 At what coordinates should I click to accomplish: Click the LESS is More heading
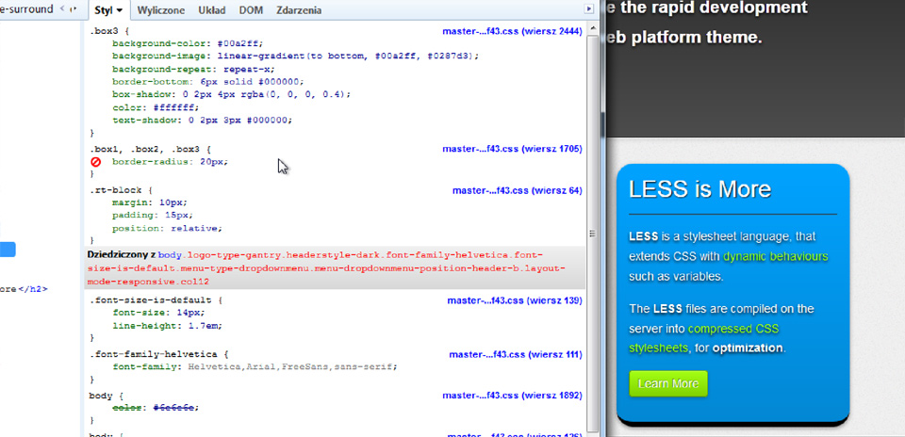[x=699, y=189]
